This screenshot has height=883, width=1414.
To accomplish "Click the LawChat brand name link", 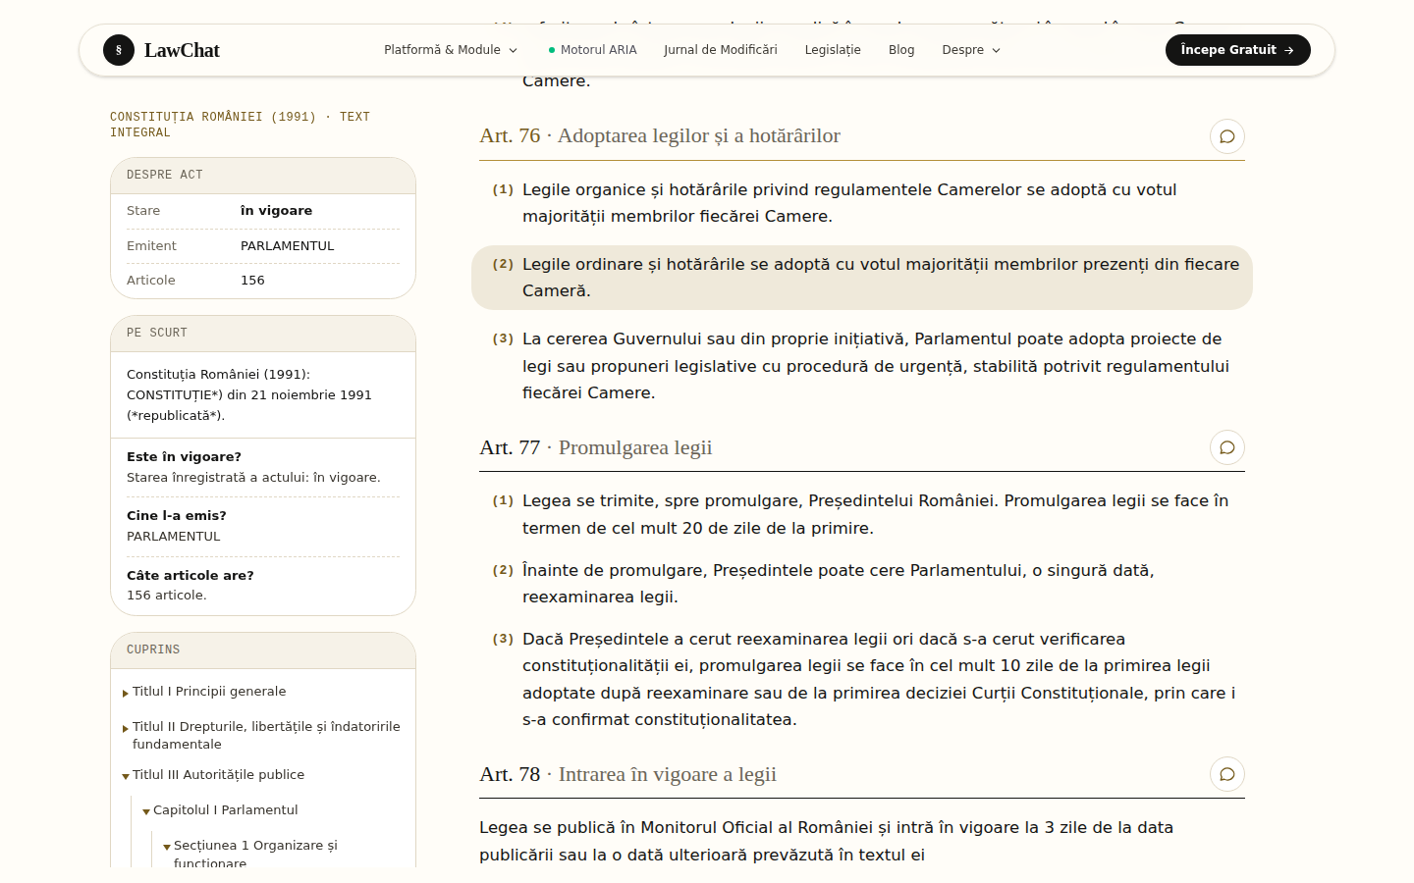I will (x=182, y=50).
